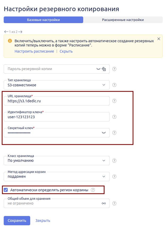Click help icon for bucket addressing method
Screen dimensions: 168x233
pyautogui.click(x=114, y=176)
